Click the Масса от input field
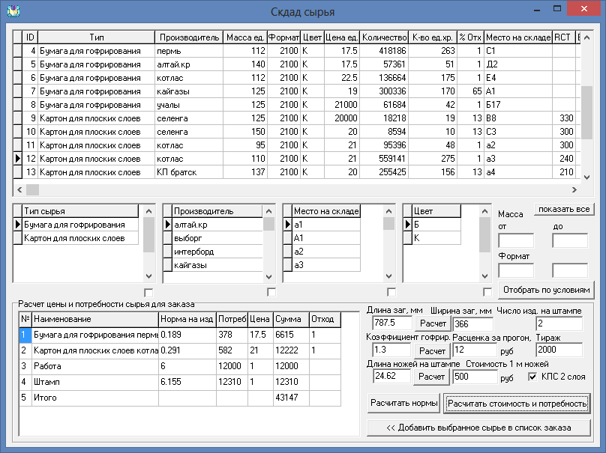 click(516, 240)
